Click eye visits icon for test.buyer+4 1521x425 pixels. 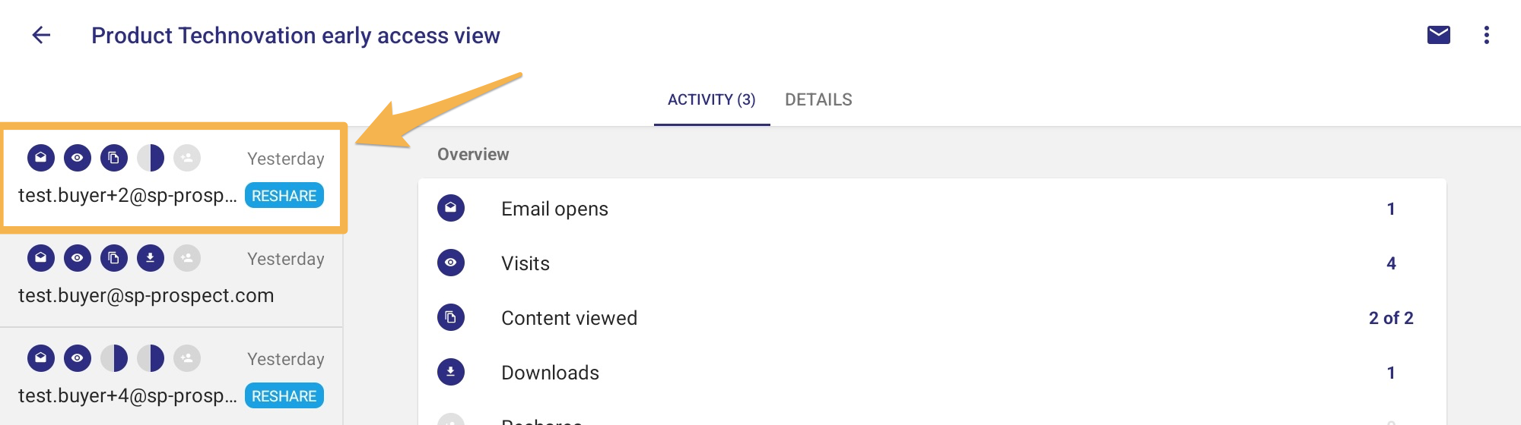tap(78, 358)
